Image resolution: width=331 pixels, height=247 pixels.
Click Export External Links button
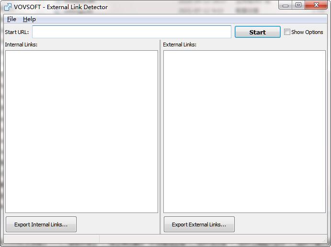tap(199, 225)
